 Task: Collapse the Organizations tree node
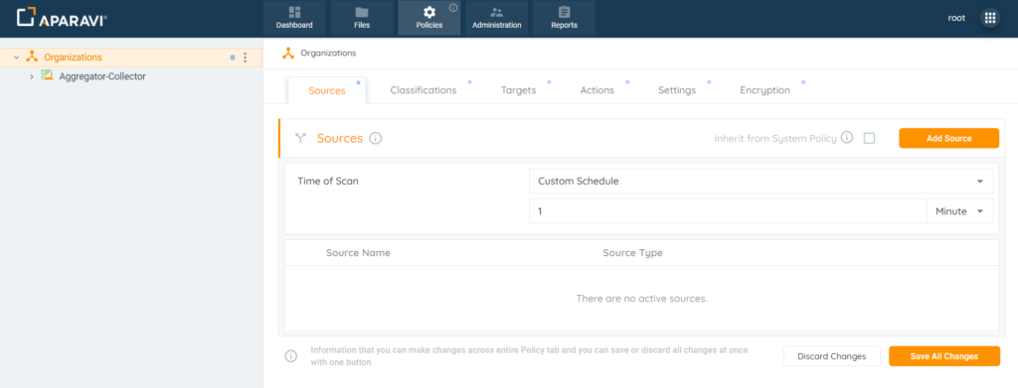tap(16, 58)
